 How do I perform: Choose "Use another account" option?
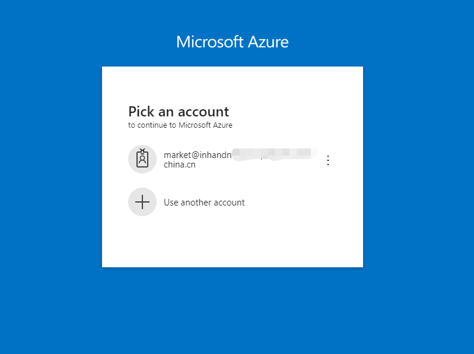(x=204, y=203)
